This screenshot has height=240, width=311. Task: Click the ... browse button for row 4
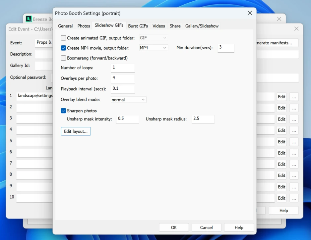point(294,130)
